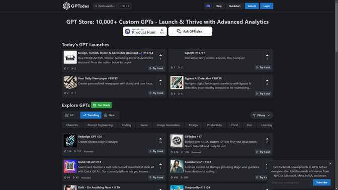Open Founder's GPT #141 title
338x190 pixels.
pos(198,162)
